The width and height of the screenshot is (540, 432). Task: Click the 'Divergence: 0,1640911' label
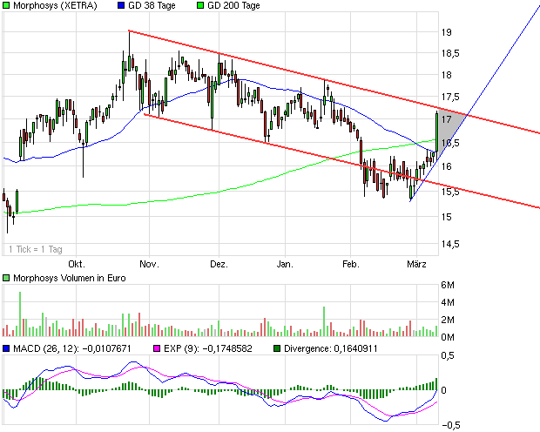(331, 348)
